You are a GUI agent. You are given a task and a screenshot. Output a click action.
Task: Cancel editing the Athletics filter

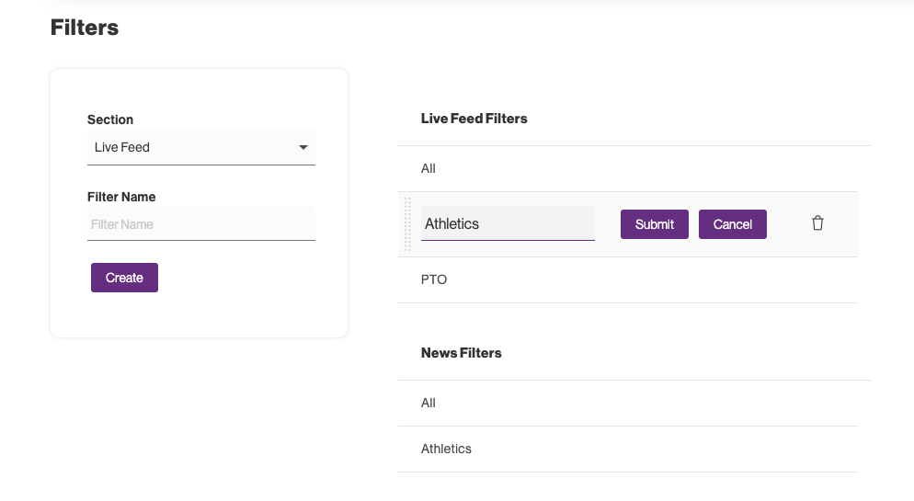coord(732,224)
